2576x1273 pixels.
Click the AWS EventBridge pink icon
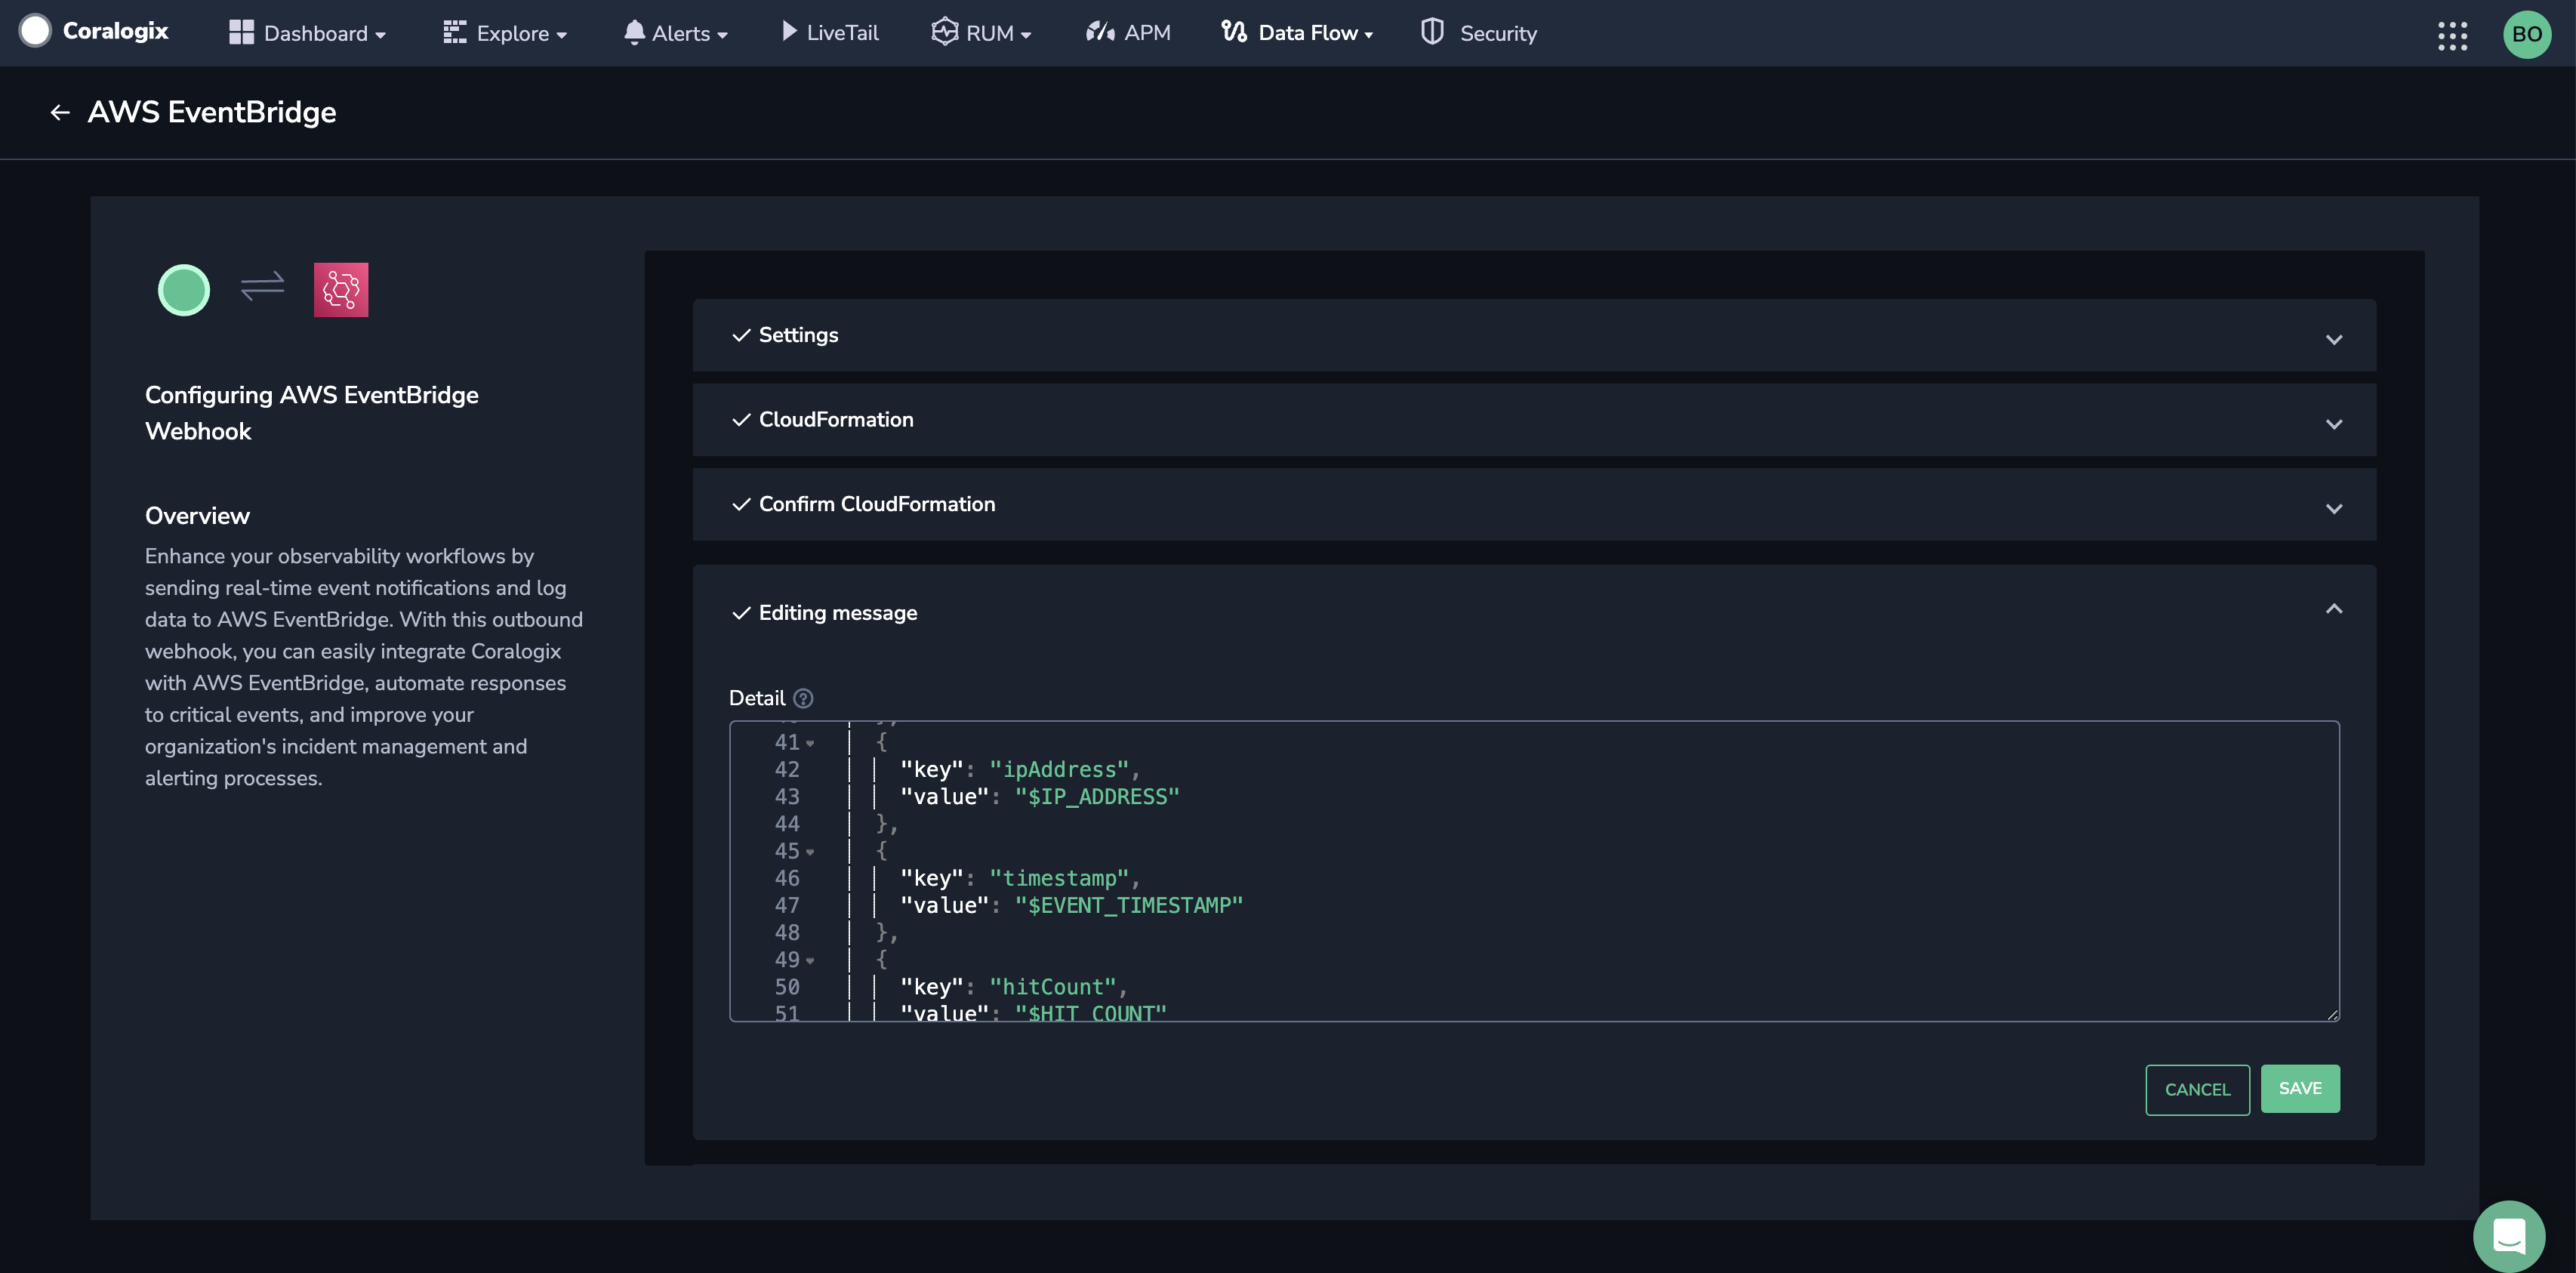[341, 290]
